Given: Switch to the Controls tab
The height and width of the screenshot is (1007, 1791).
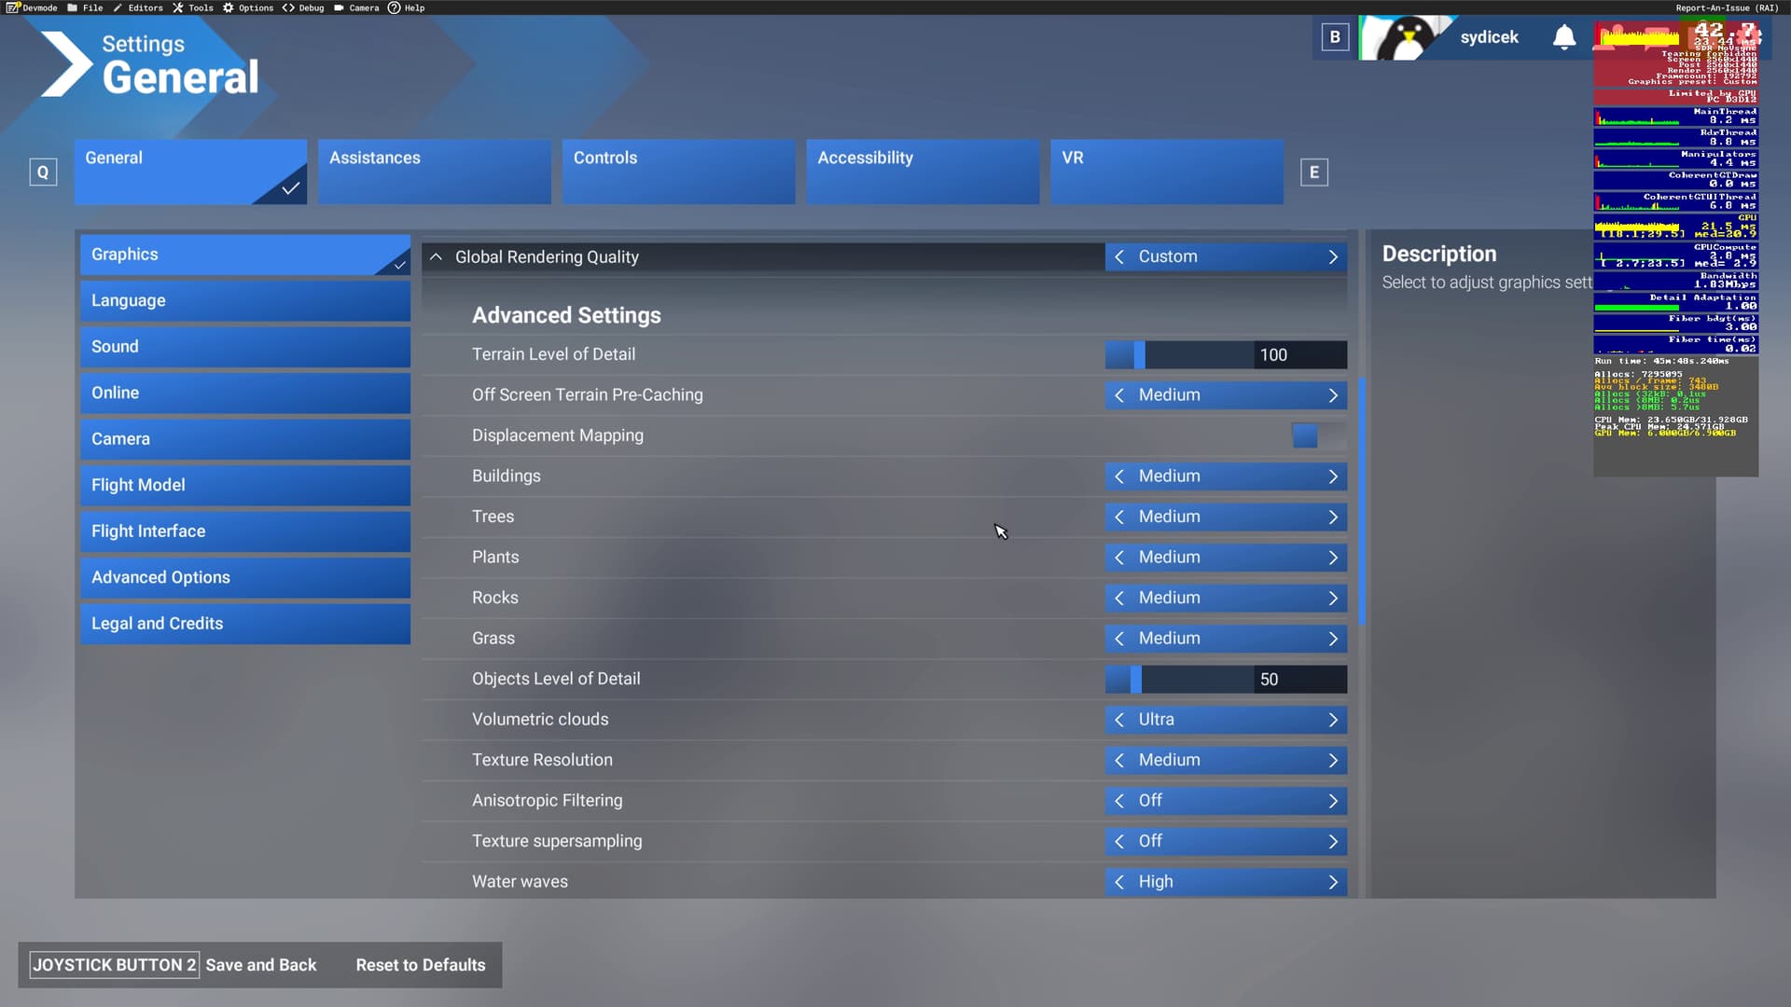Looking at the screenshot, I should [x=678, y=172].
